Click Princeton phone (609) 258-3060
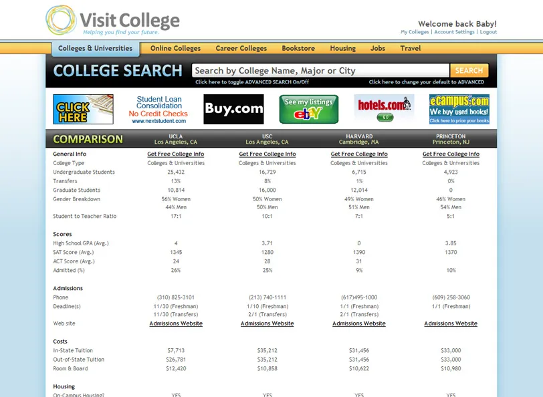Image resolution: width=543 pixels, height=397 pixels. coord(451,297)
